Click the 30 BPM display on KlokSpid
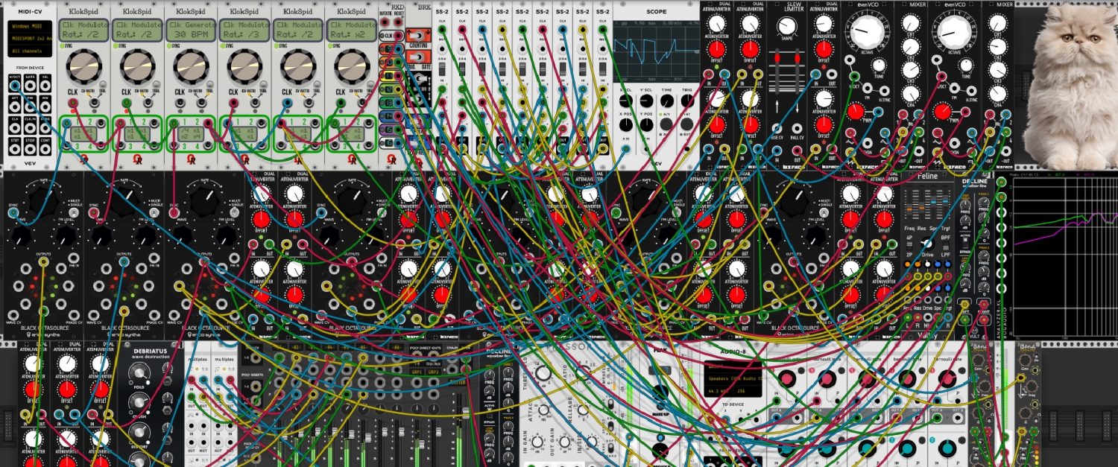 click(192, 30)
